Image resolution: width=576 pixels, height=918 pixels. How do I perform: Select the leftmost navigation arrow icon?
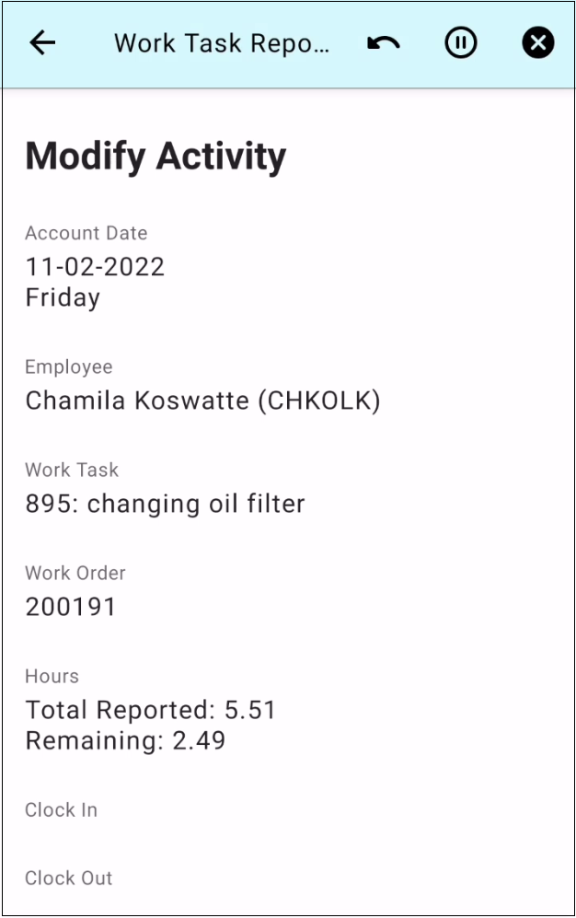pos(40,42)
